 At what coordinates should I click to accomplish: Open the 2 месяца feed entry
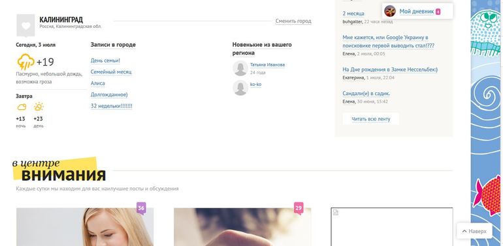pyautogui.click(x=353, y=14)
